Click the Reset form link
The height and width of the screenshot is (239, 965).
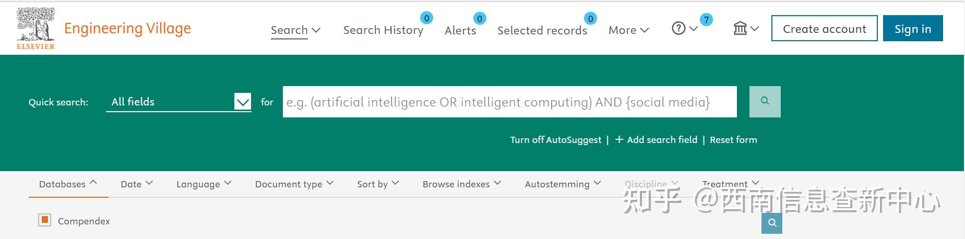tap(733, 140)
